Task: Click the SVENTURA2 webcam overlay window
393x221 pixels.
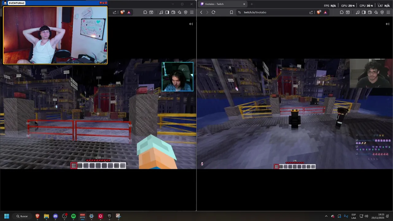Action: [55, 33]
